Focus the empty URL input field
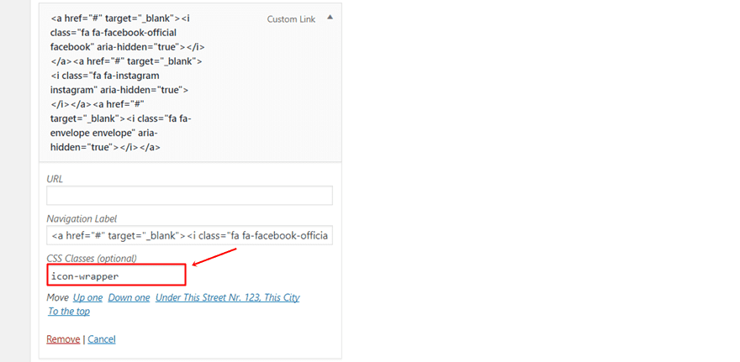 pyautogui.click(x=189, y=195)
